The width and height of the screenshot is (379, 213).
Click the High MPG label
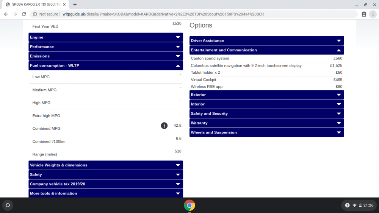tap(41, 103)
